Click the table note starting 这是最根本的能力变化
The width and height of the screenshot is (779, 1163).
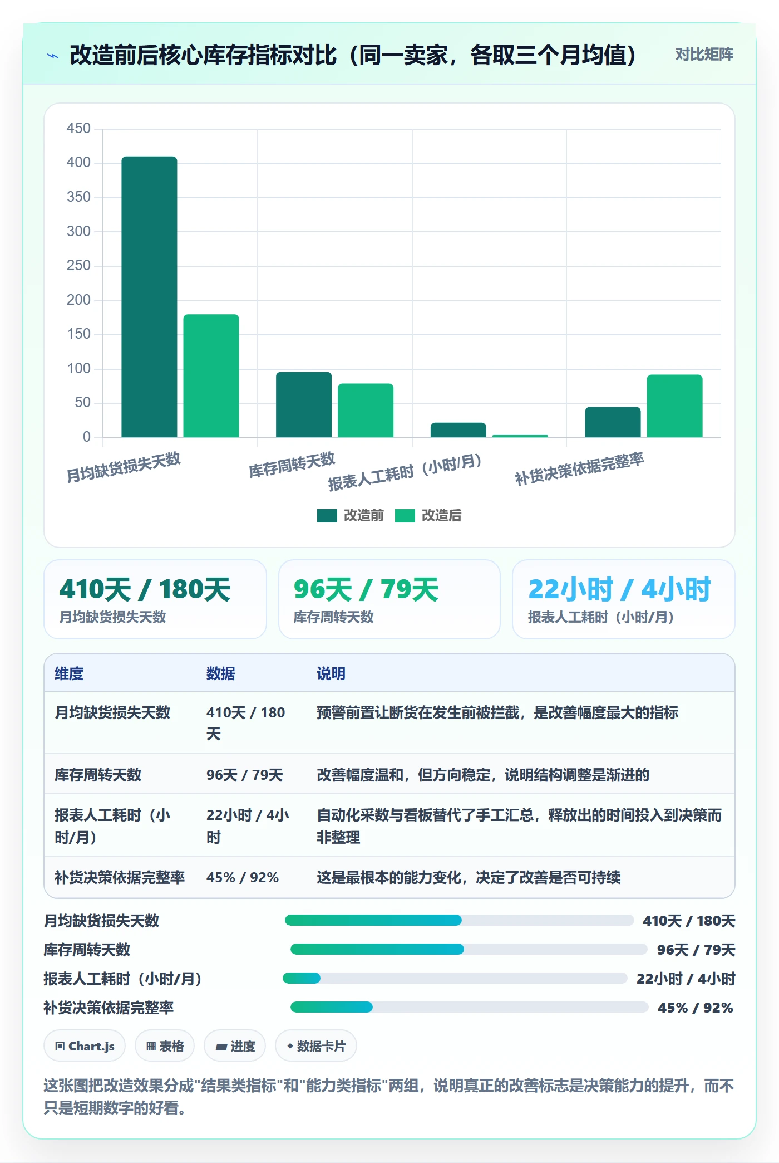pos(469,877)
